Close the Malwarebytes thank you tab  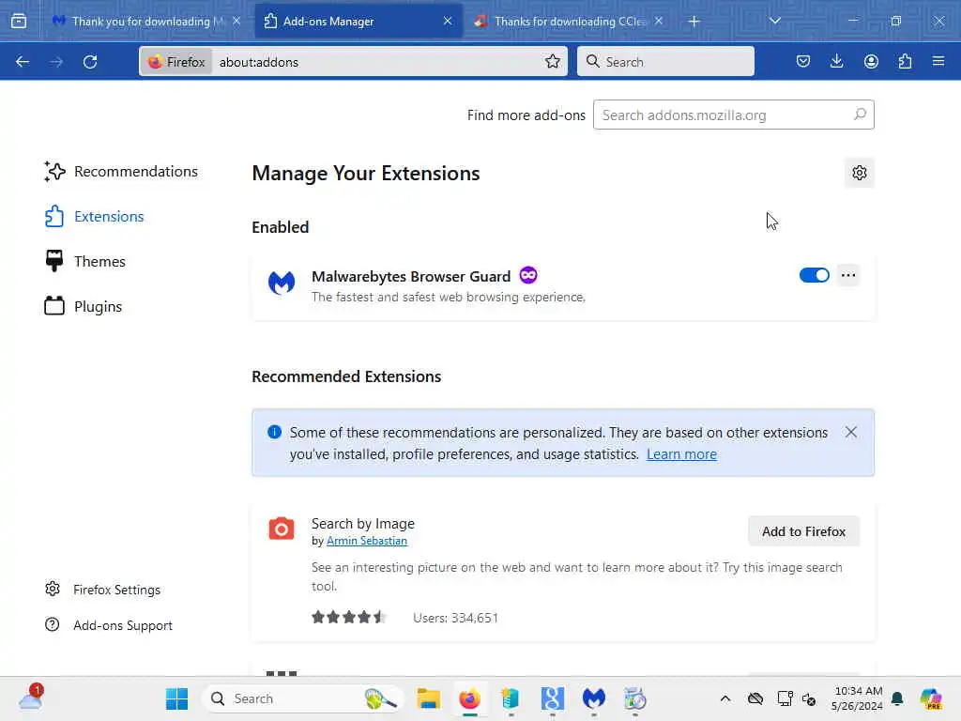click(x=236, y=21)
